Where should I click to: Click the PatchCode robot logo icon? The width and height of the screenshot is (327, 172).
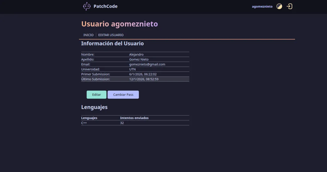[87, 6]
